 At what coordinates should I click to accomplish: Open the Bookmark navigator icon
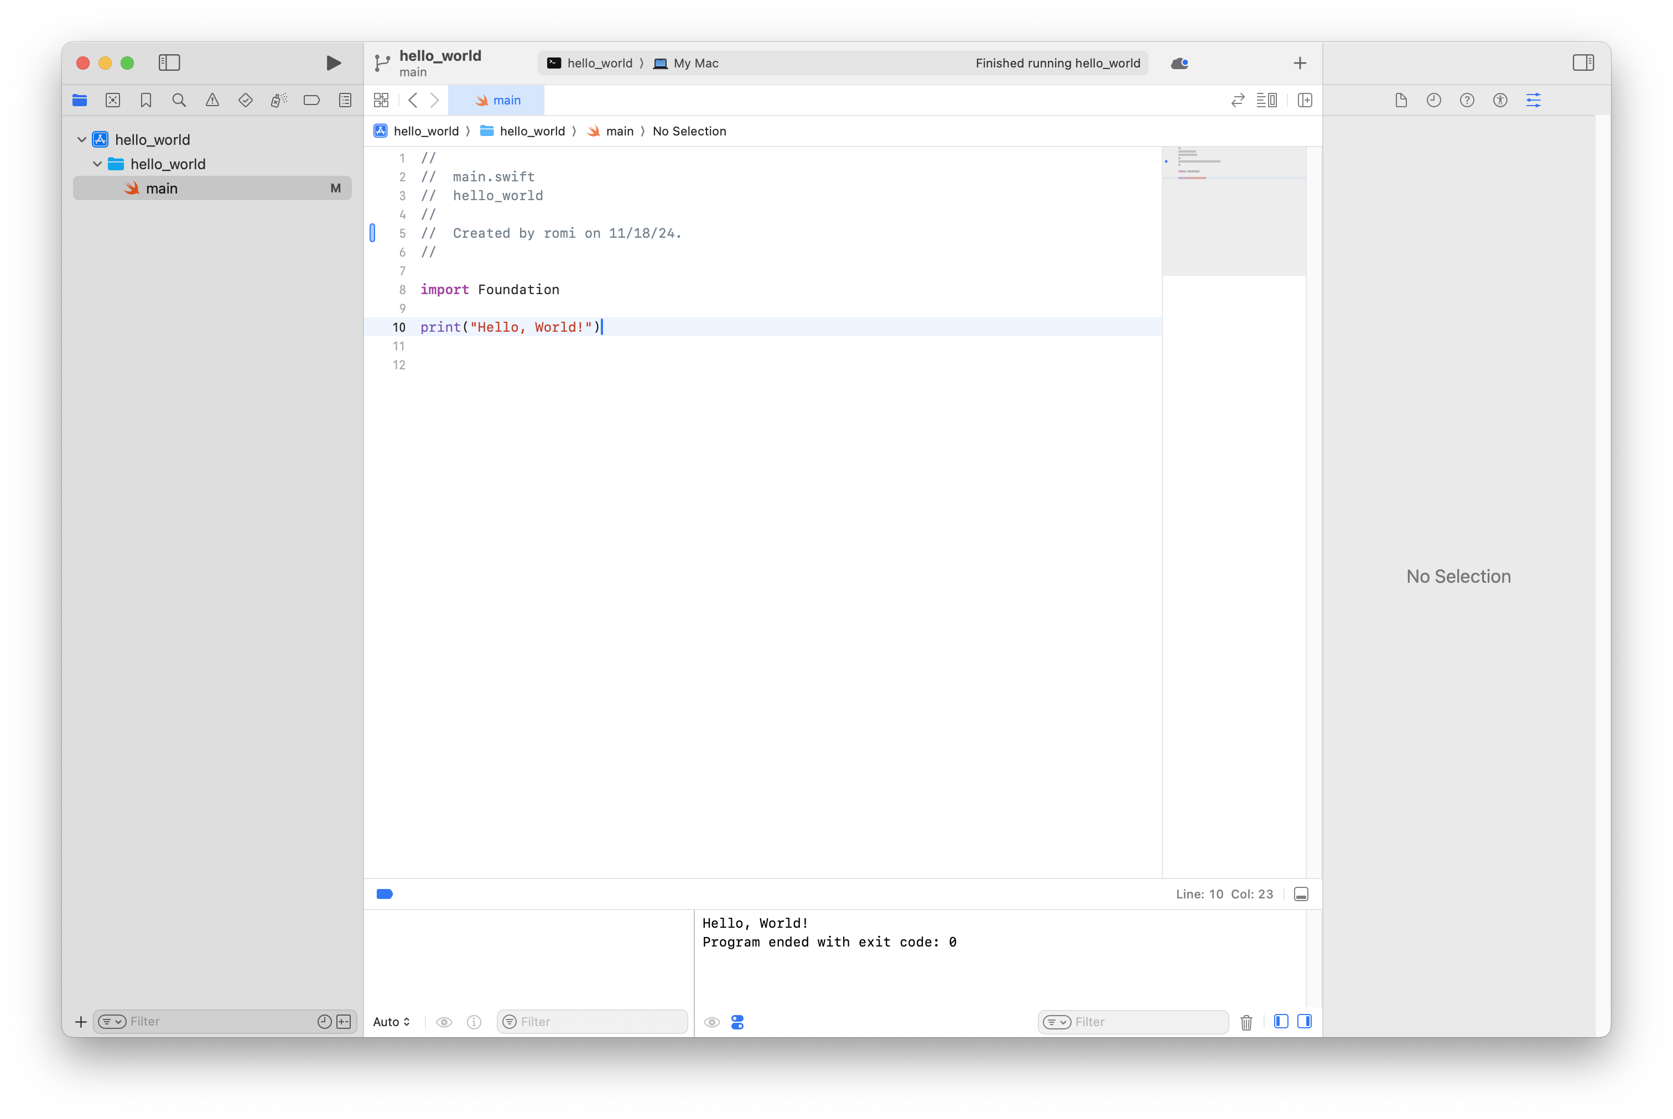point(146,101)
